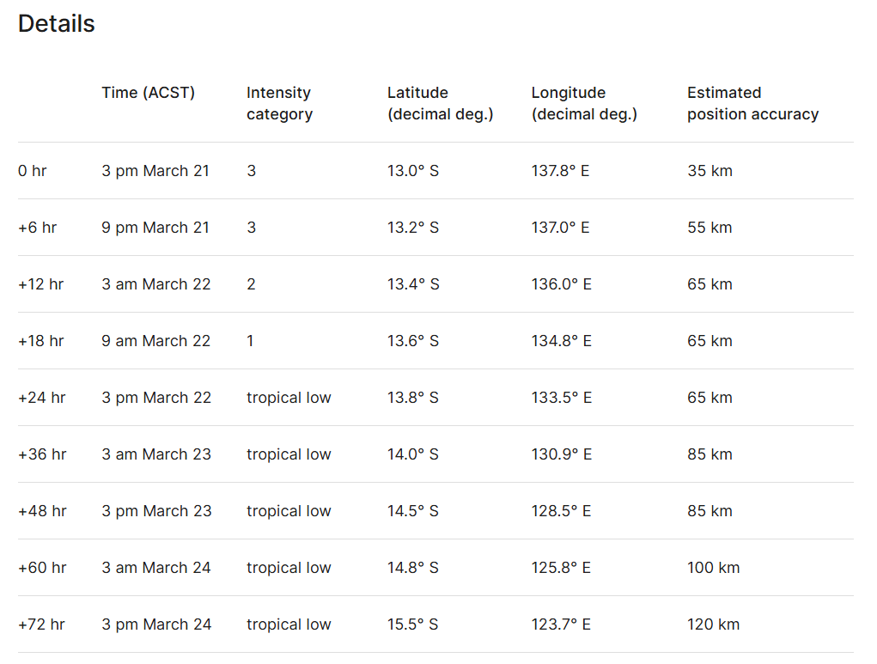Click the 15.5° S latitude value
The width and height of the screenshot is (877, 664).
pyautogui.click(x=413, y=624)
